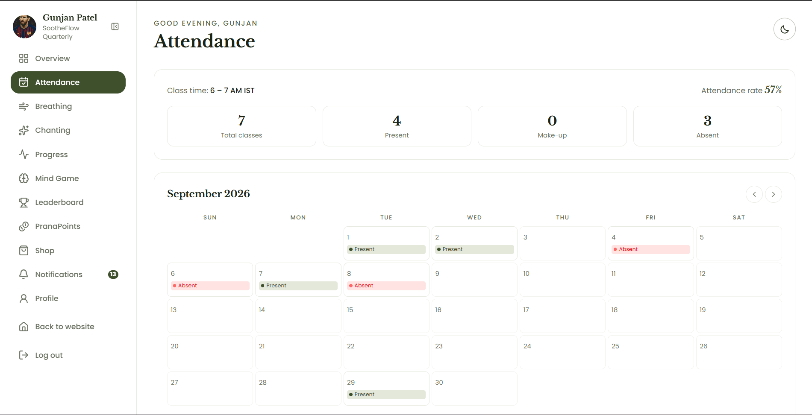Go to next month in calendar
Viewport: 812px width, 415px height.
(x=773, y=194)
